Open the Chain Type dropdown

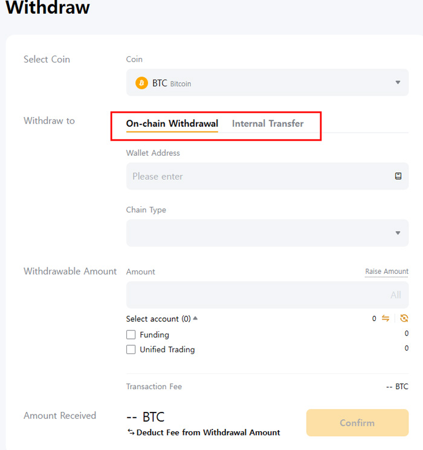pos(267,233)
